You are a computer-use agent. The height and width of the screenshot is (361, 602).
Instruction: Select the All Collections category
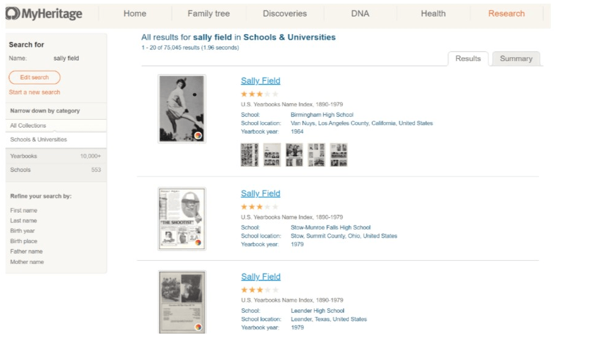(28, 126)
